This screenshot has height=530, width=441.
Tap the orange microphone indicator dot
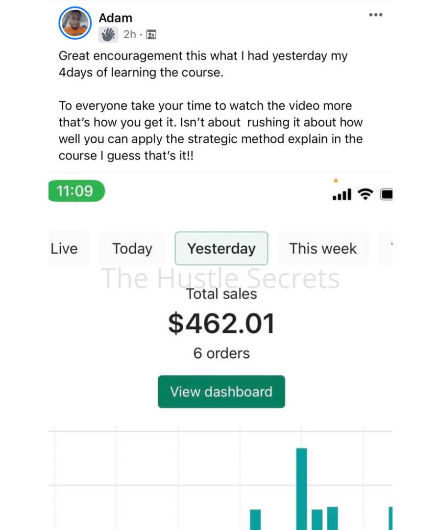coord(336,181)
